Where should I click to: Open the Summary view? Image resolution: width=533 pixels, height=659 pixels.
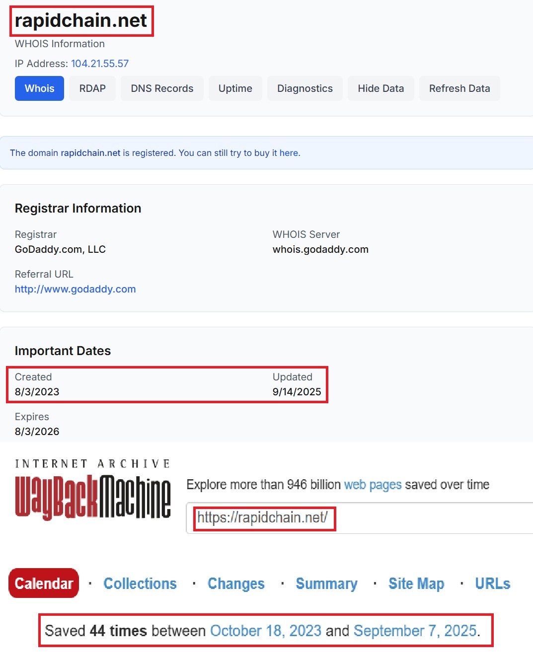click(x=326, y=584)
